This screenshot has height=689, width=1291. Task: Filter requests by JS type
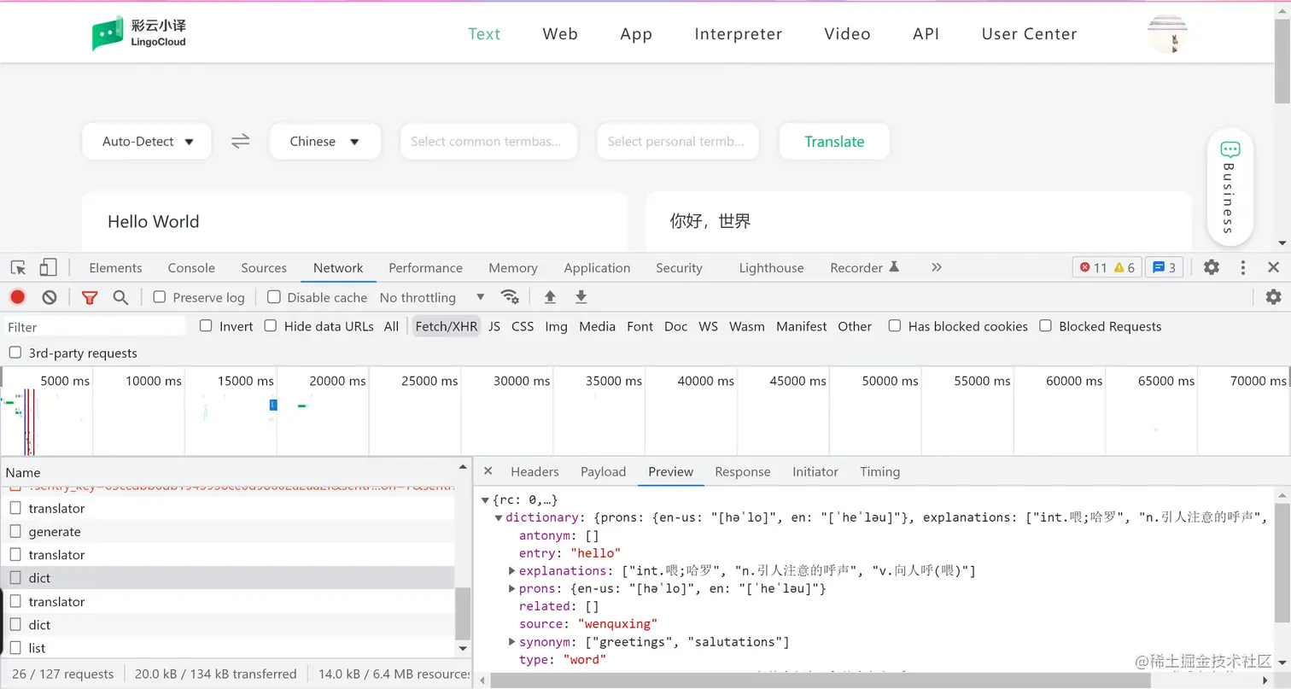494,326
